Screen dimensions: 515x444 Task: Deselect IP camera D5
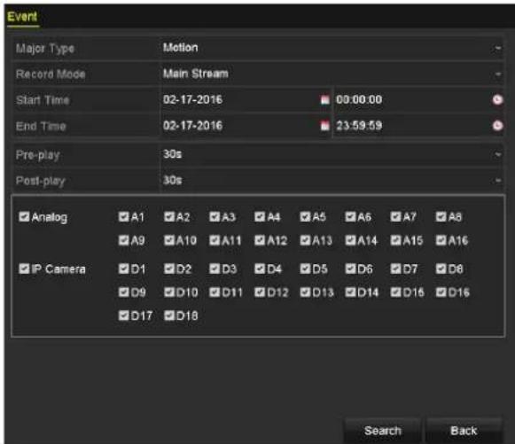[305, 269]
